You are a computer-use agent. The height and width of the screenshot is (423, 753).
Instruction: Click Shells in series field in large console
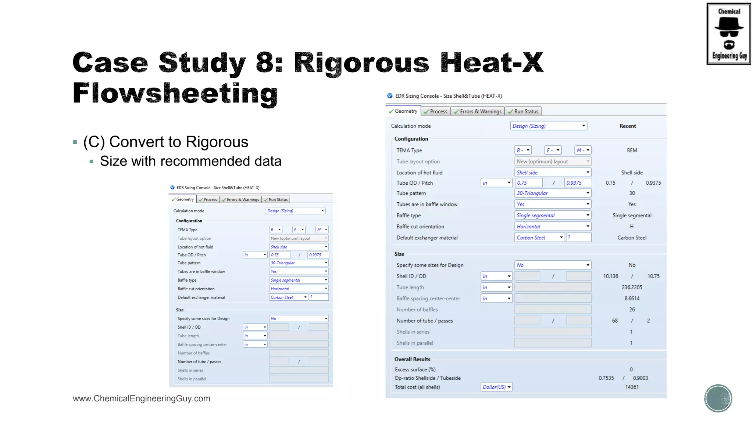click(x=553, y=332)
